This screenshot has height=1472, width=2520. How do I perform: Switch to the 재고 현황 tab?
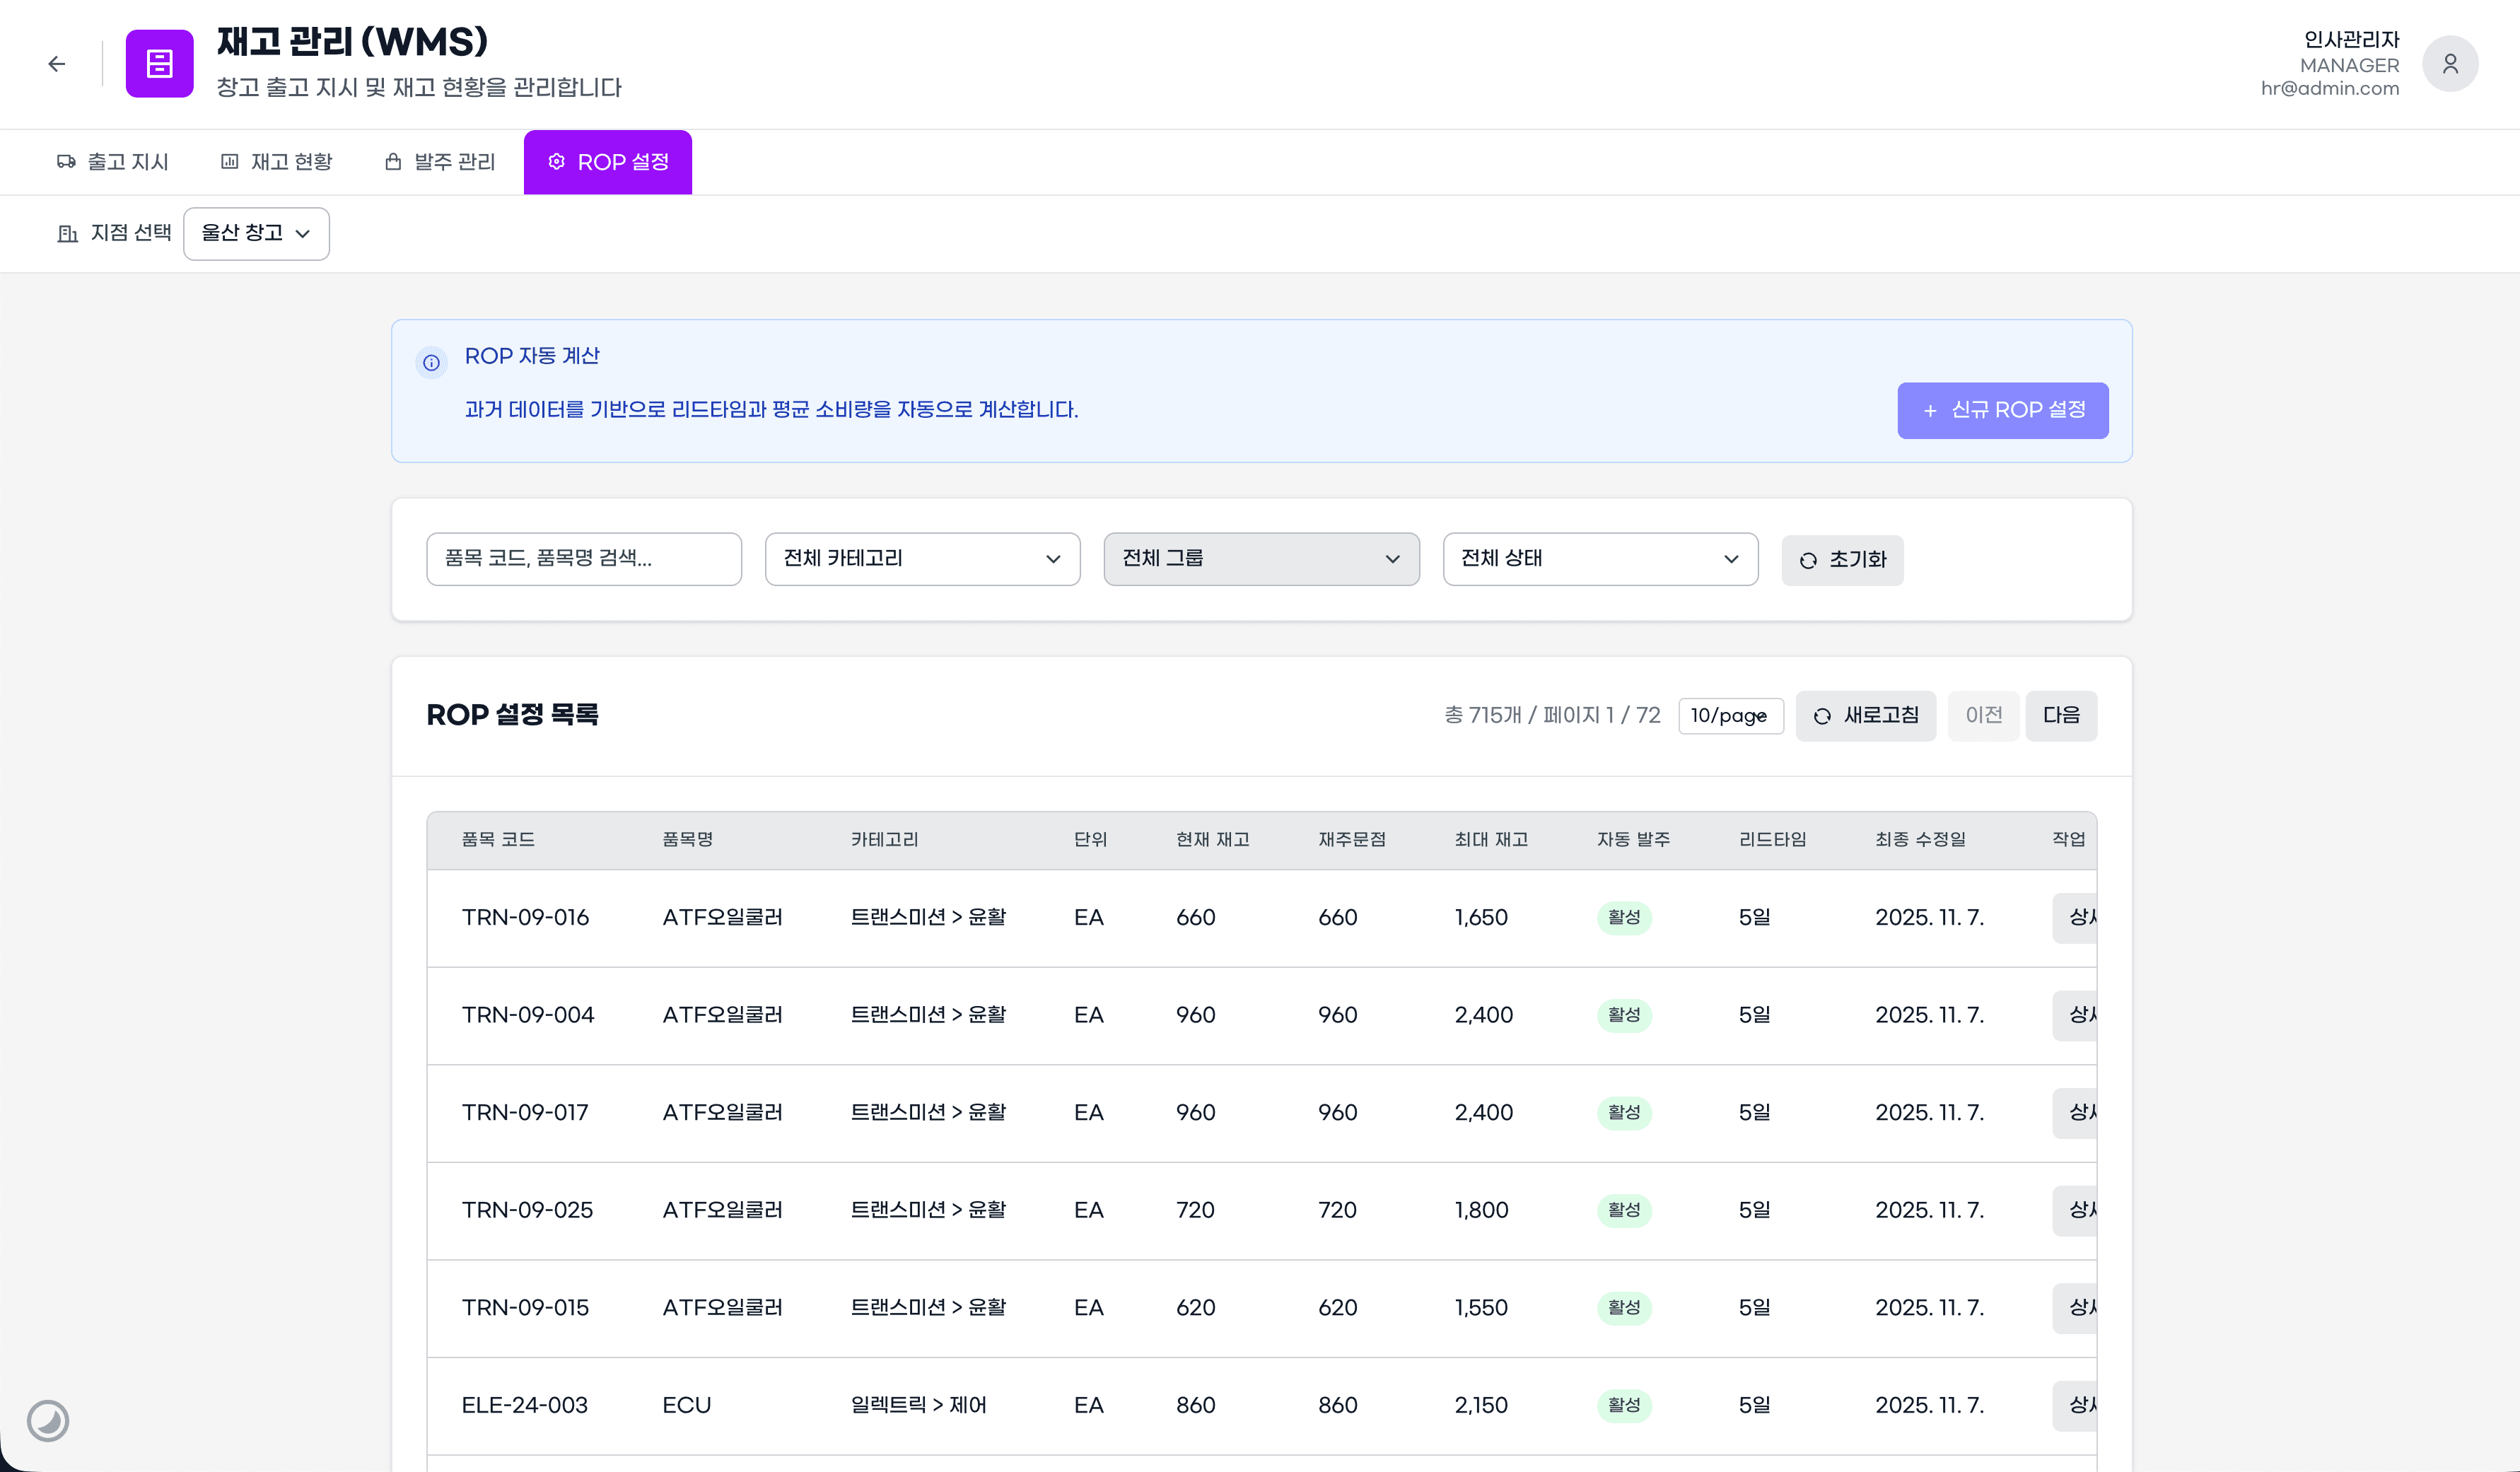coord(276,162)
